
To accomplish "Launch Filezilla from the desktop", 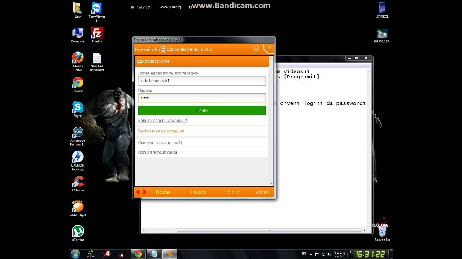I will tap(97, 35).
